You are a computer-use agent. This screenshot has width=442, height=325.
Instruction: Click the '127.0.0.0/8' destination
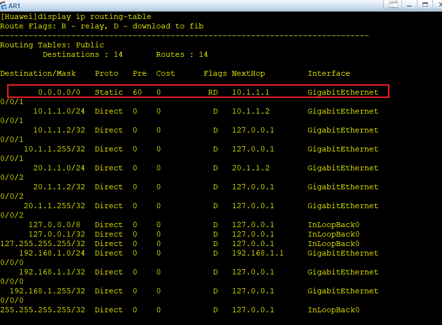pos(54,225)
